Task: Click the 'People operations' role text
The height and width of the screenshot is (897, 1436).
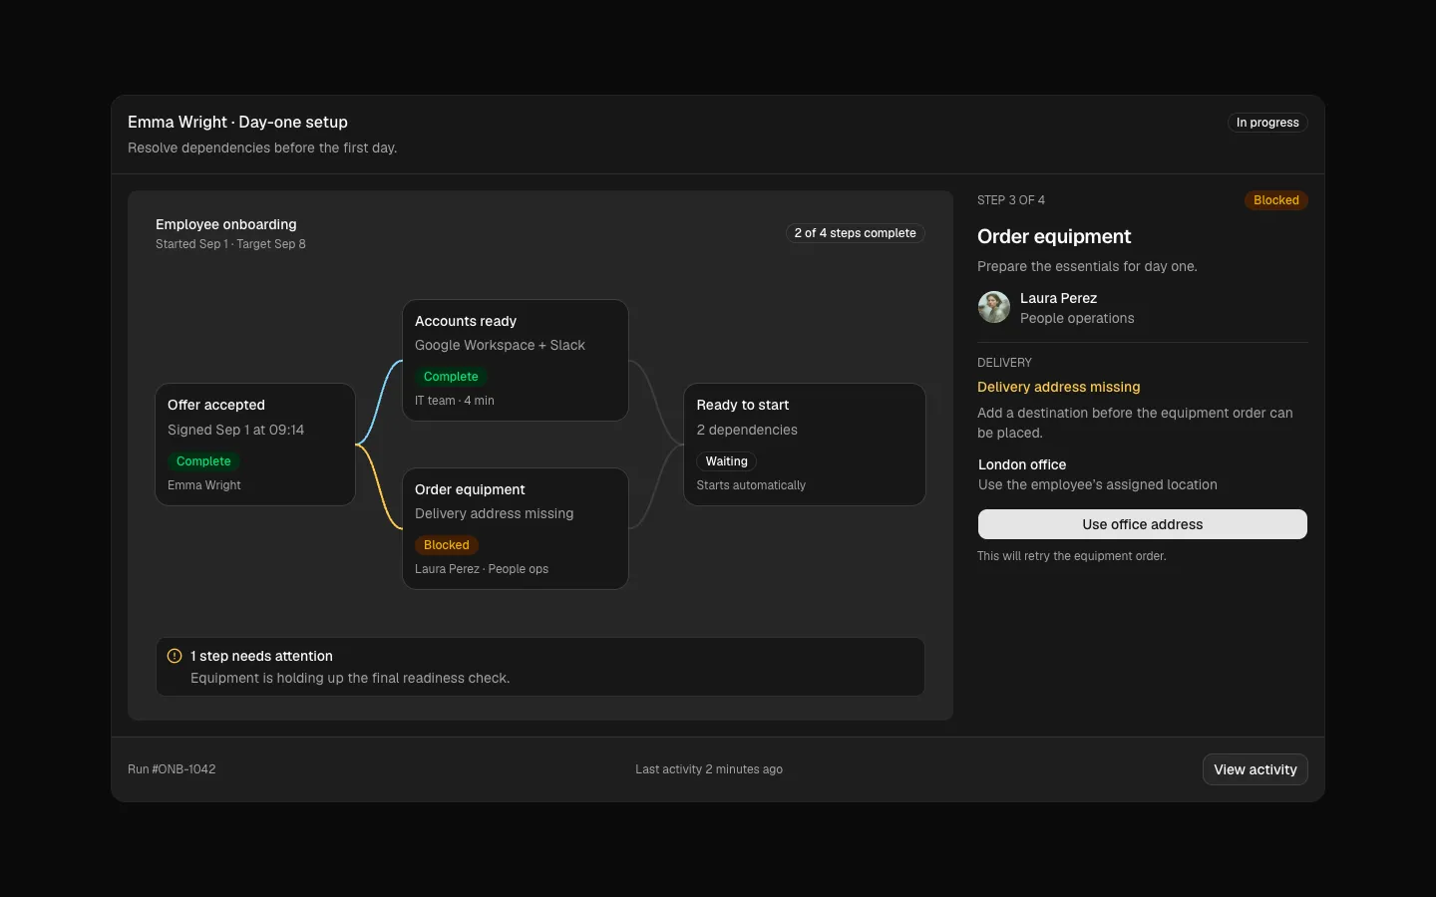Action: click(x=1077, y=318)
